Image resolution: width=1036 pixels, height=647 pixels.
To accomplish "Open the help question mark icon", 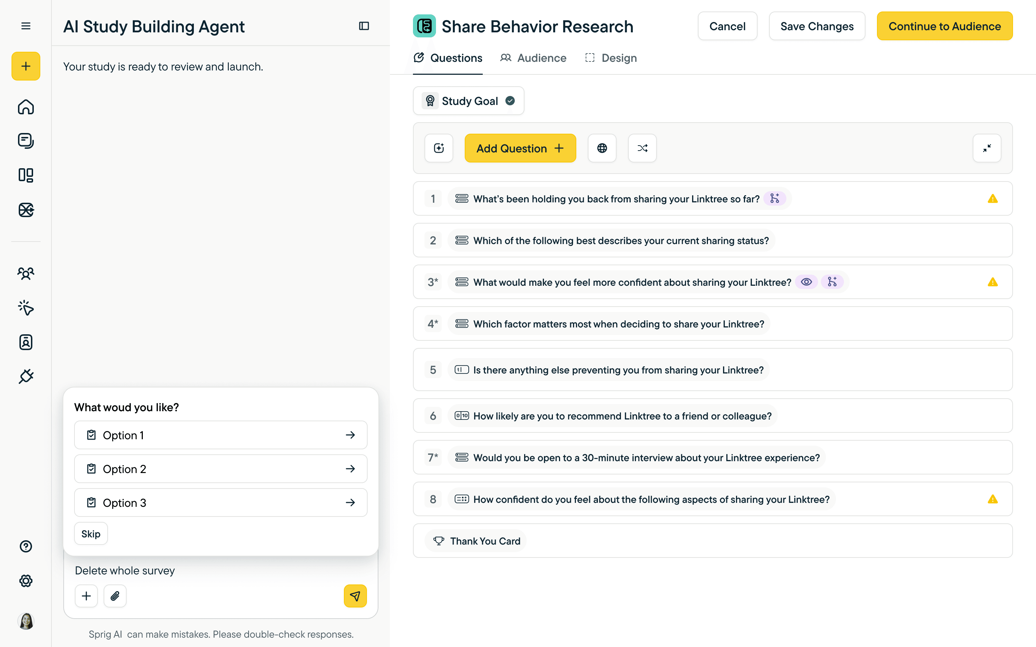I will (x=26, y=546).
